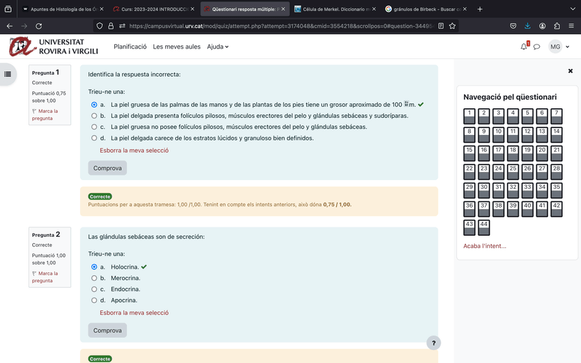Go to 'Les meves aules' menu
Image resolution: width=581 pixels, height=363 pixels.
coord(177,47)
